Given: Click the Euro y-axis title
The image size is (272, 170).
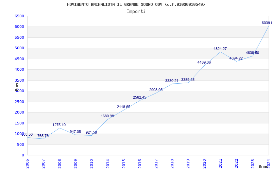Looking at the screenshot, I should click(x=17, y=86).
